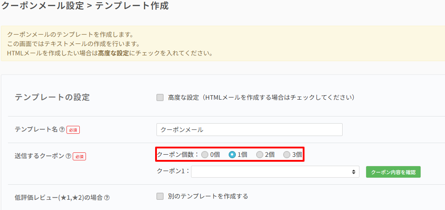The image size is (445, 210).
Task: Set coupon count to 2個
Action: pos(259,155)
